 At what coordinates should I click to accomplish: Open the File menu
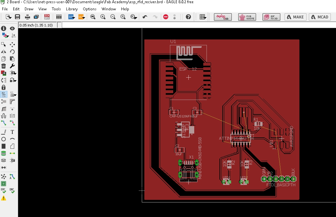tap(5, 9)
